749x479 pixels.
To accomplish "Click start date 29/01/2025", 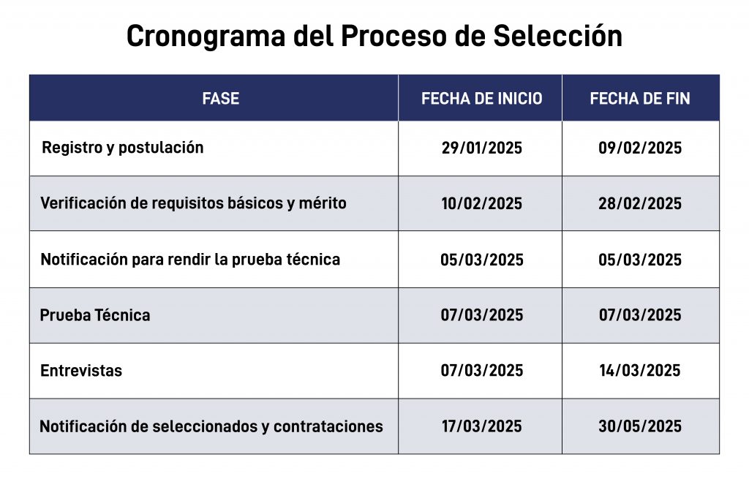I will [481, 148].
